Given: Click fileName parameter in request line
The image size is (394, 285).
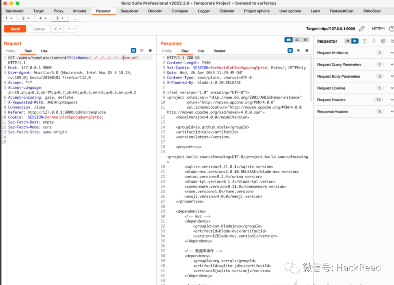Looking at the screenshot, I should click(78, 58).
